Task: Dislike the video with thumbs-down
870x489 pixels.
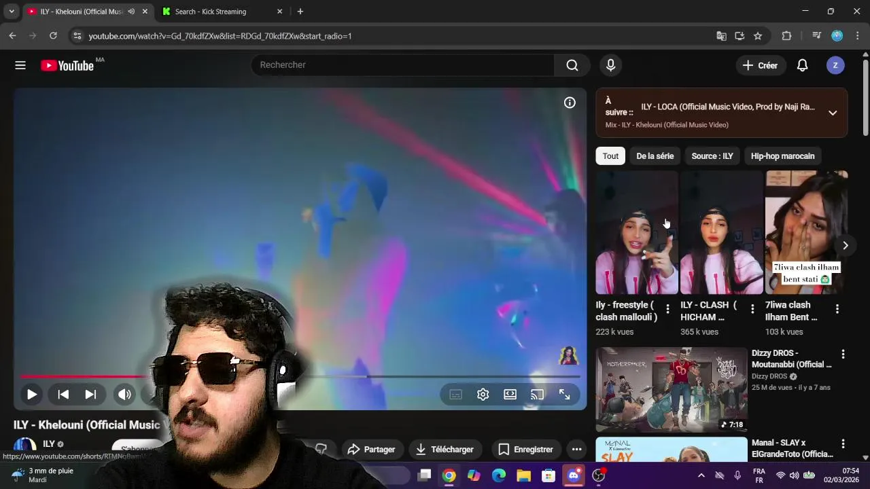Action: tap(321, 449)
